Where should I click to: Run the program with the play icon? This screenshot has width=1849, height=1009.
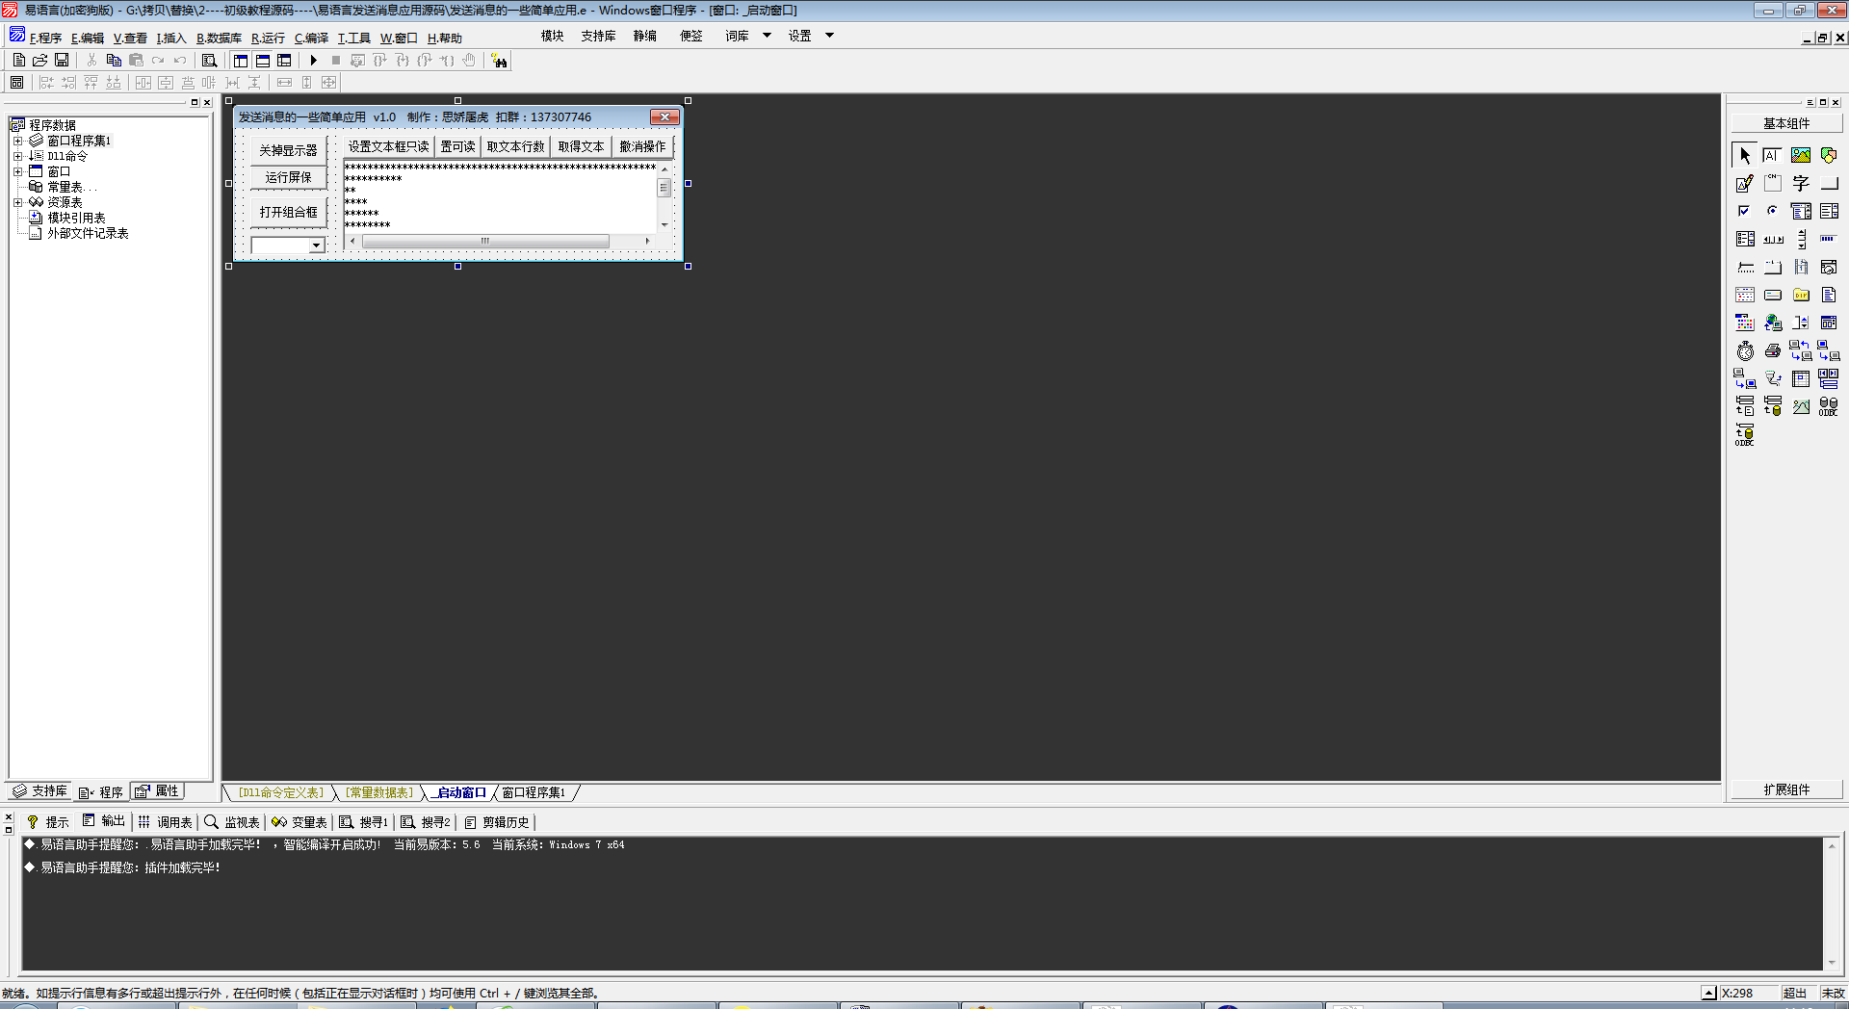313,61
